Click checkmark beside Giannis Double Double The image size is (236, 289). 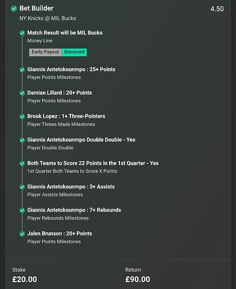coord(23,140)
